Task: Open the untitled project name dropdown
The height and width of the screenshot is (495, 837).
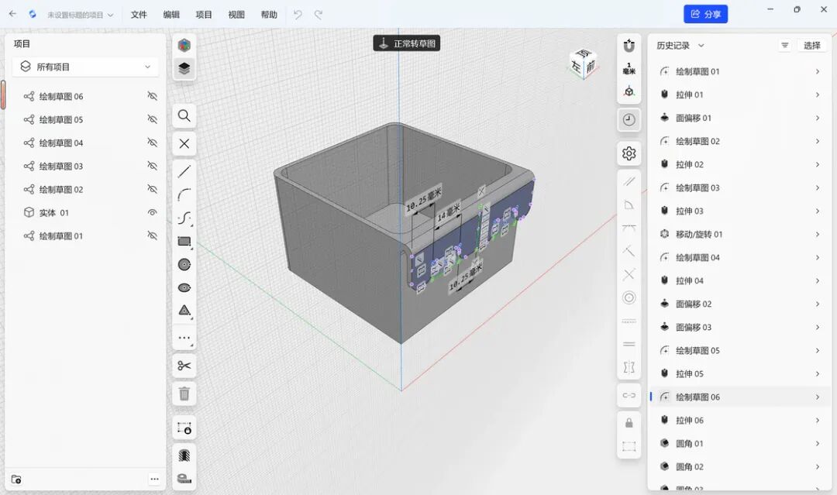Action: pyautogui.click(x=80, y=15)
